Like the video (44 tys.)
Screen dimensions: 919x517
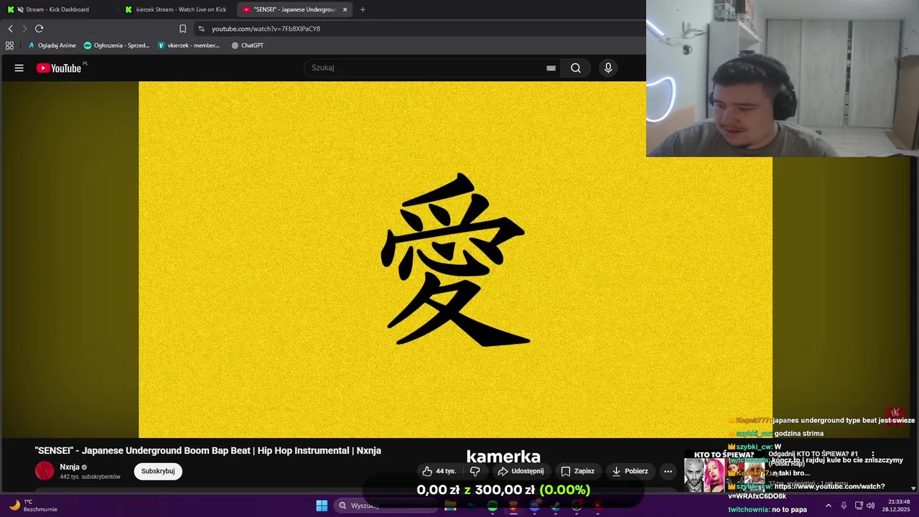click(439, 471)
